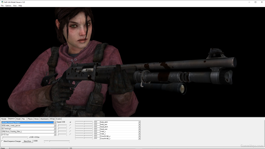Click the head_pitch value field
The width and height of the screenshot is (265, 149).
97,127
